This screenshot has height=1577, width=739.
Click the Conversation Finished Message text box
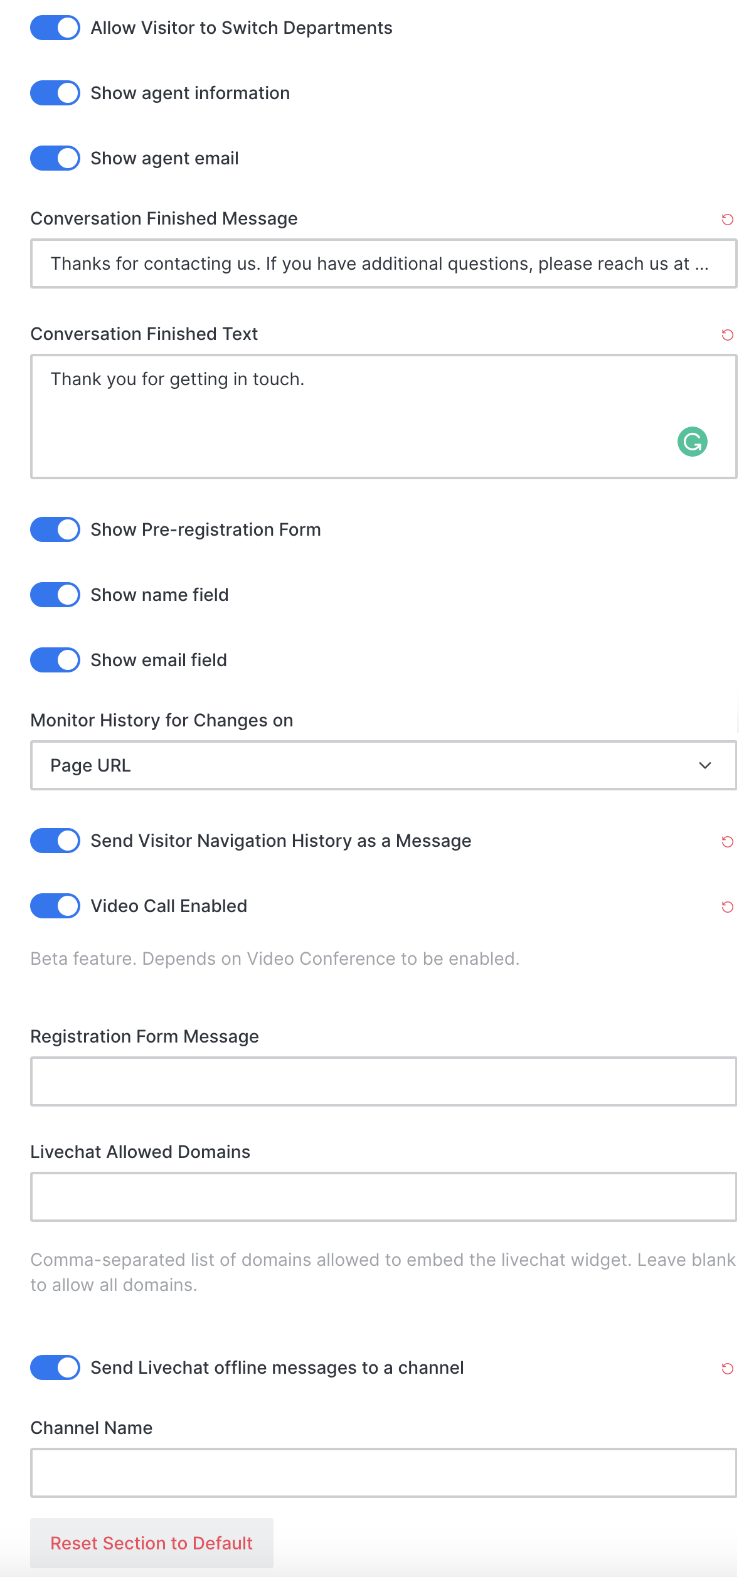tap(383, 263)
